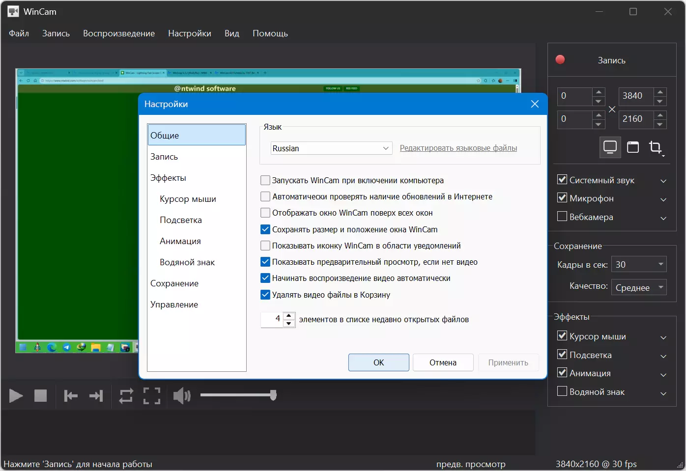This screenshot has width=686, height=471.
Task: Toggle Курсор мыши effect checkbox
Action: 562,335
